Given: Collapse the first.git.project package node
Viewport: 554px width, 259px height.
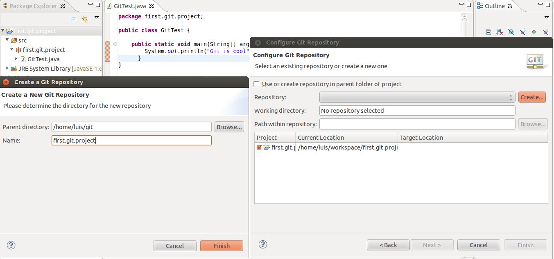Looking at the screenshot, I should [x=12, y=49].
